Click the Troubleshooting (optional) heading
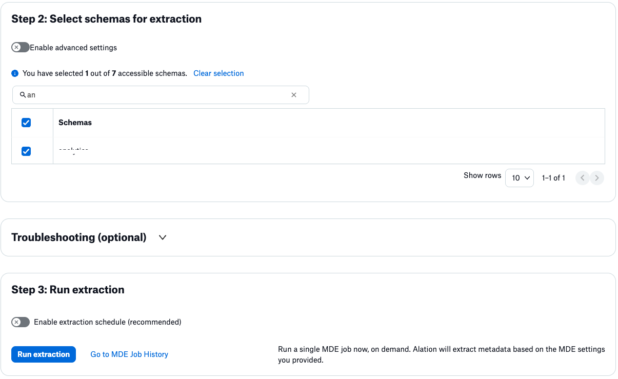Image resolution: width=618 pixels, height=379 pixels. [79, 237]
